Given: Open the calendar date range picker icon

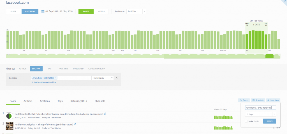Looking at the screenshot, I should tap(43, 11).
